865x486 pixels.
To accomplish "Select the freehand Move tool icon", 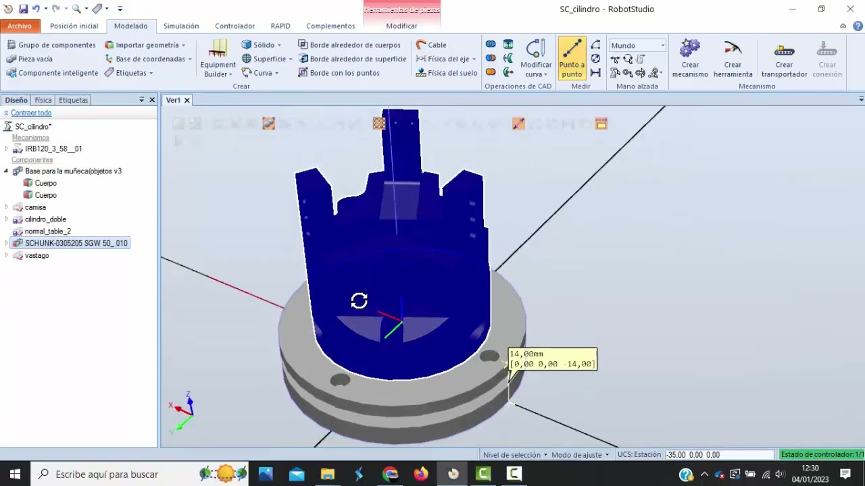I will (x=615, y=59).
